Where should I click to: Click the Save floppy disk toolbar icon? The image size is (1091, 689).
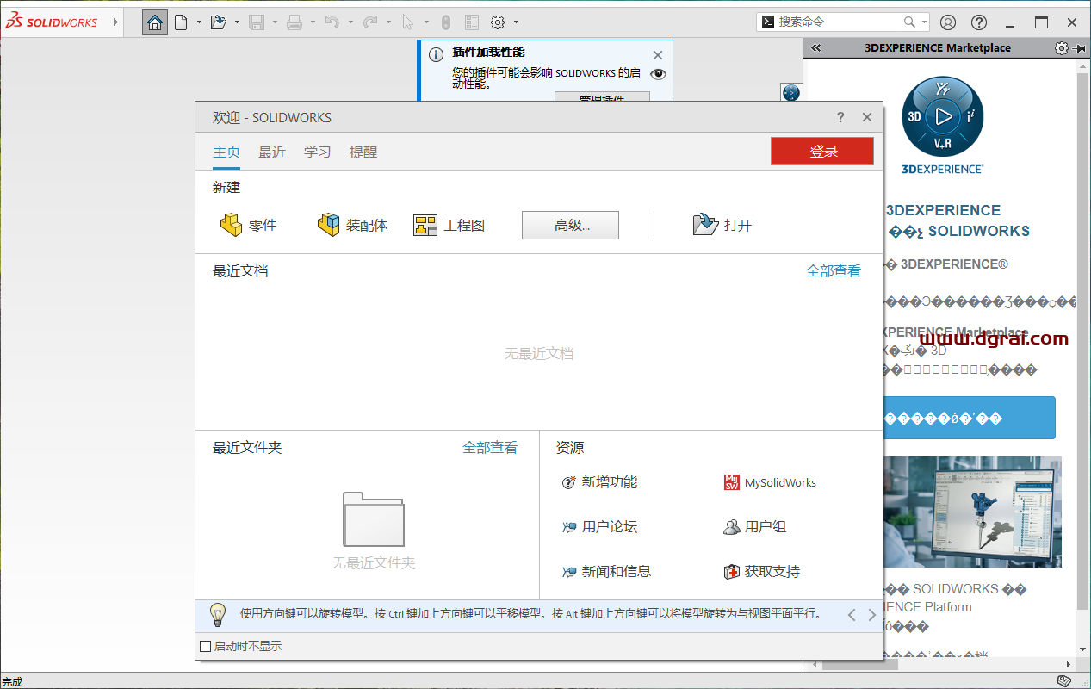[x=257, y=22]
